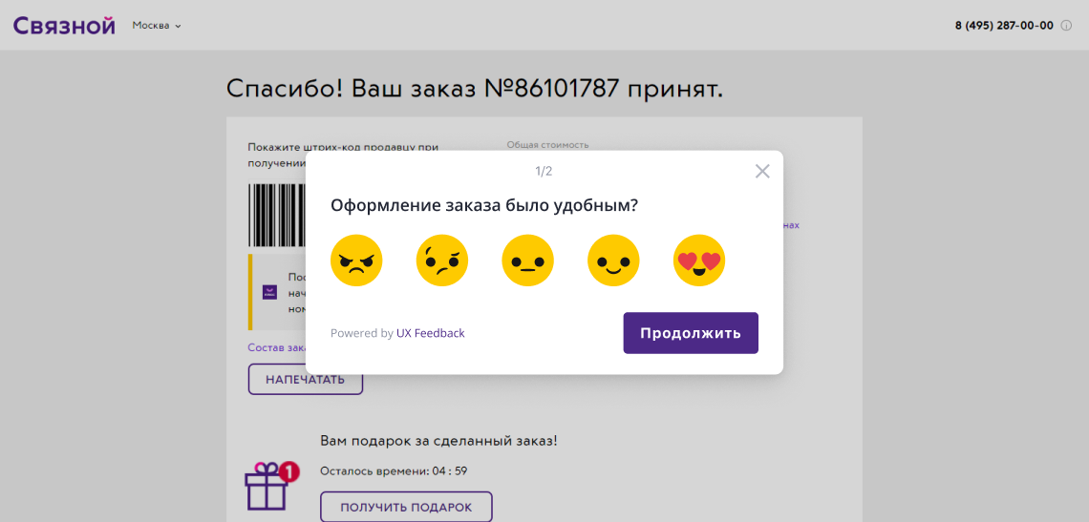Rate with the heart-eyes emoji
The height and width of the screenshot is (522, 1089).
point(699,261)
